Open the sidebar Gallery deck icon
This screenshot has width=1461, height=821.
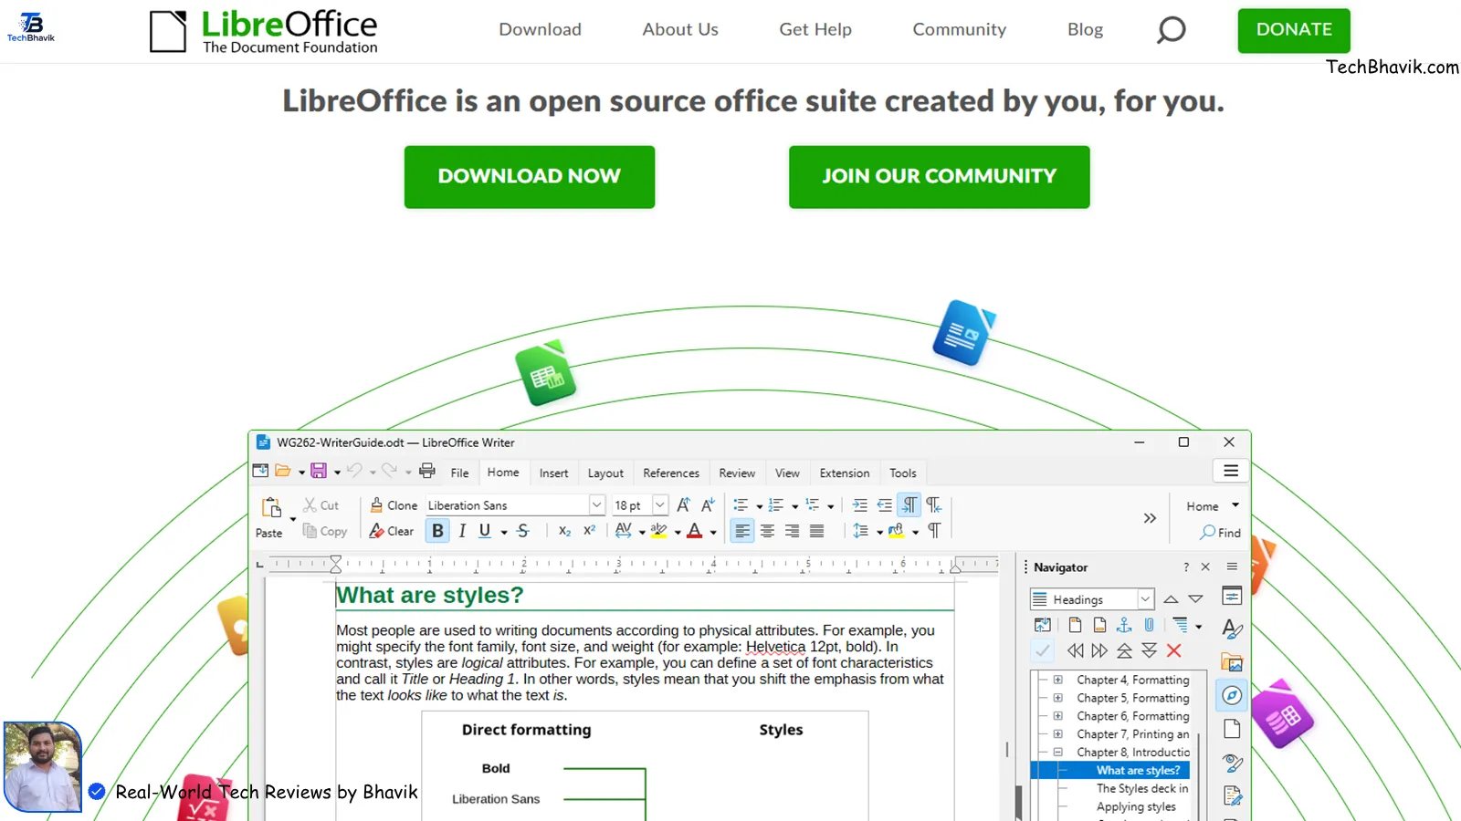1232,662
